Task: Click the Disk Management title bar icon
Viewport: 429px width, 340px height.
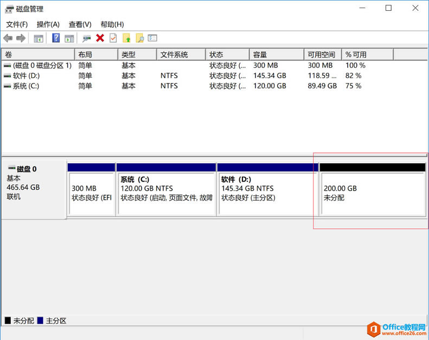Action: tap(9, 9)
